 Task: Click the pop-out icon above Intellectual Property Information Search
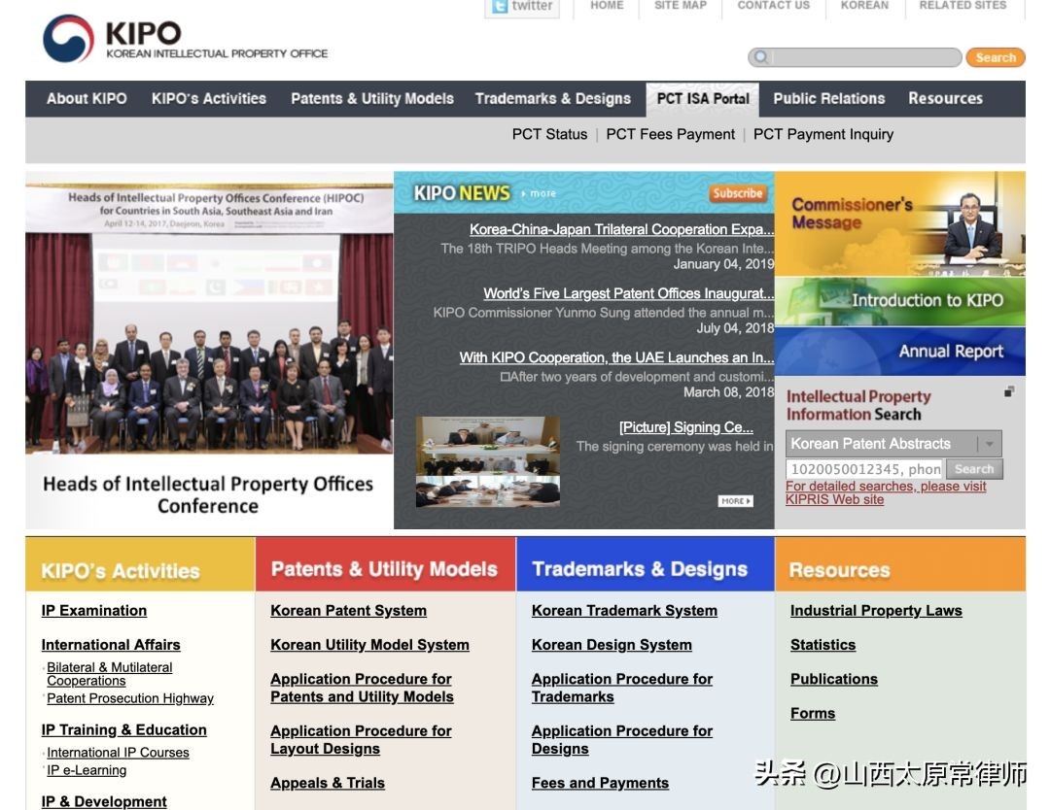[1008, 389]
